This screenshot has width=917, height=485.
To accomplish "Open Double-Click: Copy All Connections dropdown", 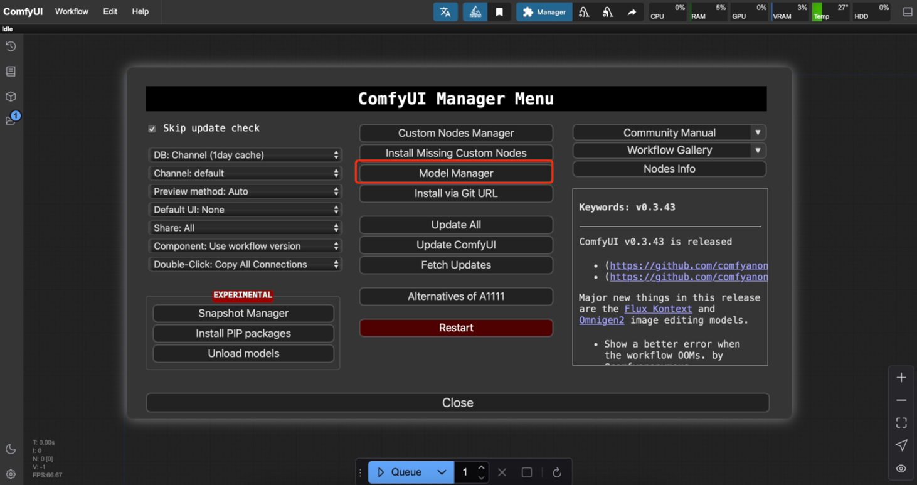I will (245, 264).
